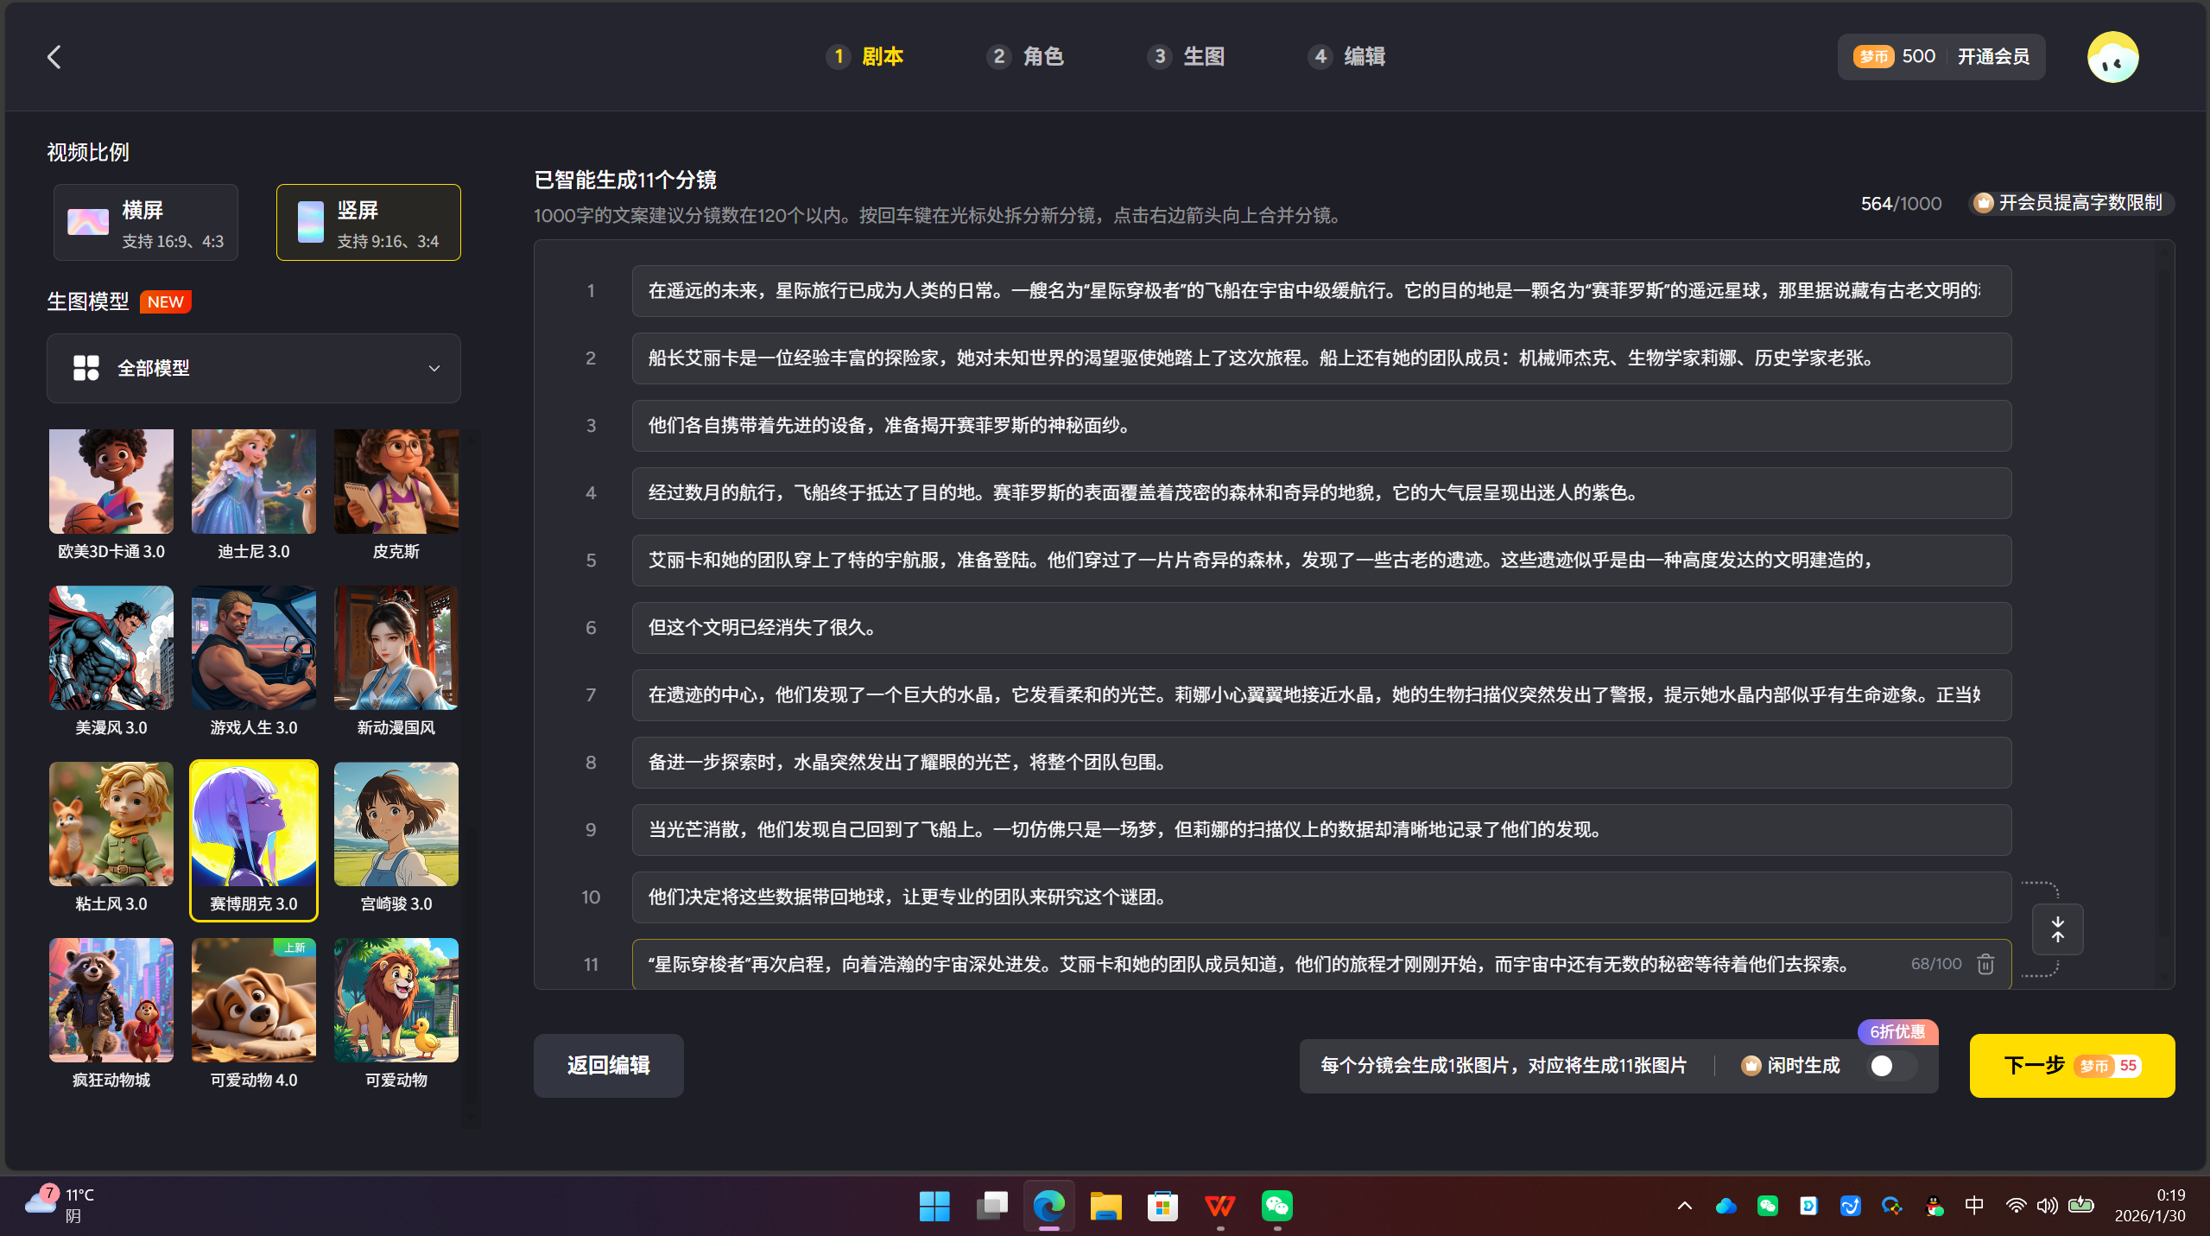Screen dimensions: 2210x1236
Task: Select the 竖屏 aspect ratio option
Action: tap(368, 222)
